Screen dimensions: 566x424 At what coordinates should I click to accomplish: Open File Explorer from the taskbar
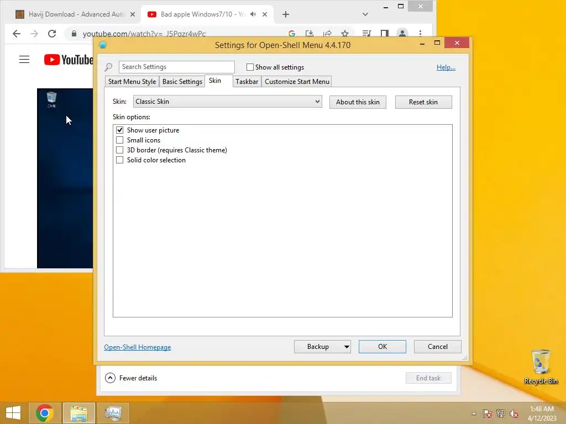point(78,413)
